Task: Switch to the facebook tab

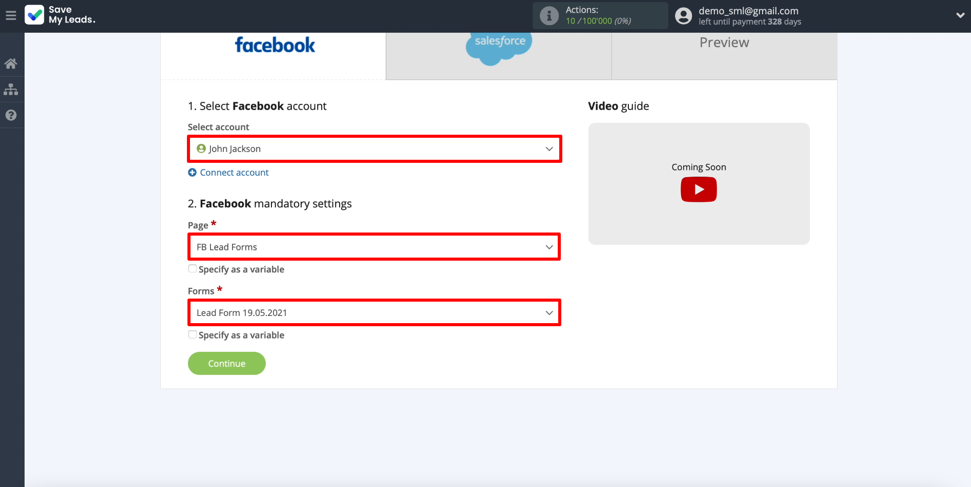Action: (x=273, y=56)
